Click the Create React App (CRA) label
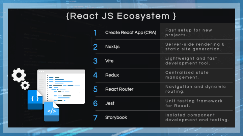Screen dimensions: 243x136 (131, 33)
